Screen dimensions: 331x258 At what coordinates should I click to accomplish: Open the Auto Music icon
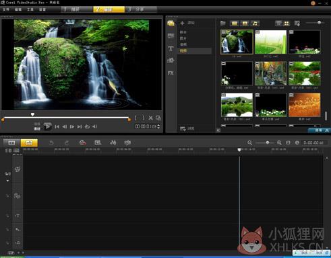[x=127, y=142]
